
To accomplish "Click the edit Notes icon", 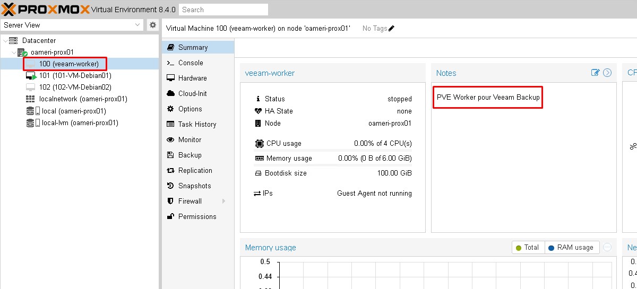I will tap(595, 73).
